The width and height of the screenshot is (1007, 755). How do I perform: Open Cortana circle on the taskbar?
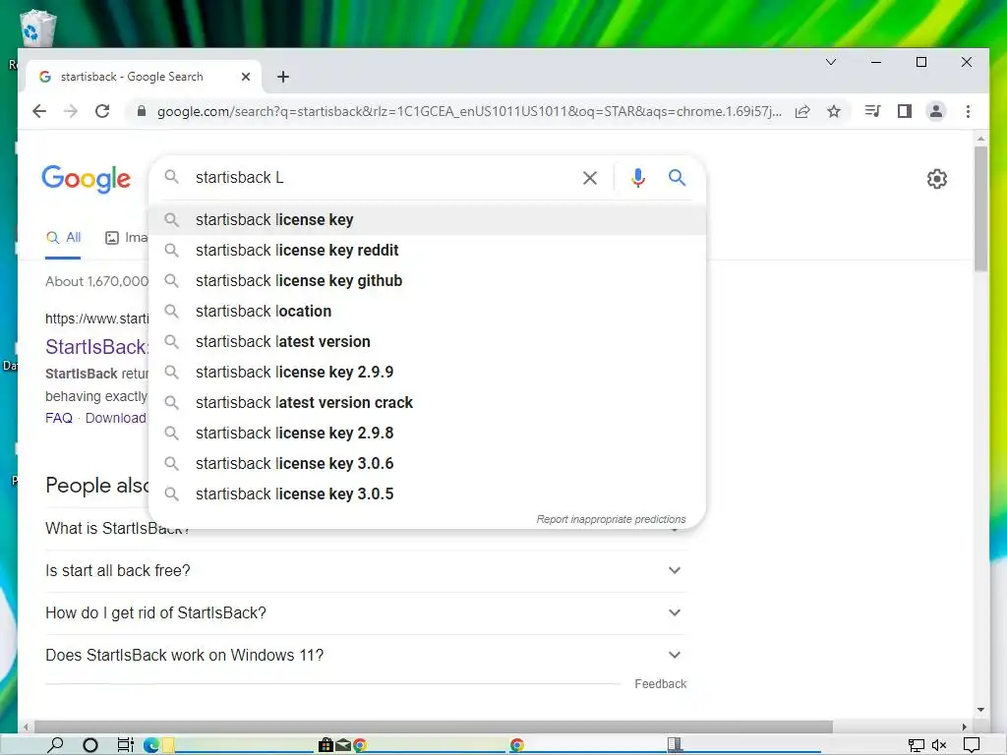click(x=90, y=745)
